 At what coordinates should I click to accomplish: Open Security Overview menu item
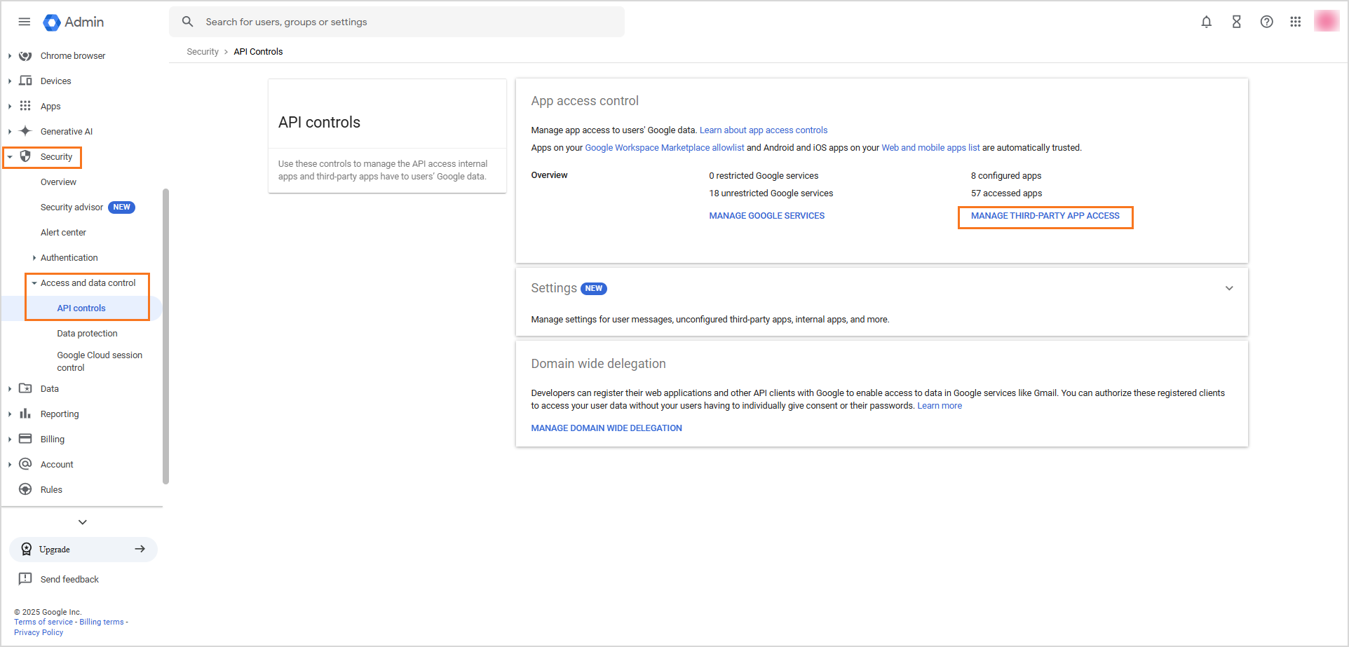[x=58, y=182]
